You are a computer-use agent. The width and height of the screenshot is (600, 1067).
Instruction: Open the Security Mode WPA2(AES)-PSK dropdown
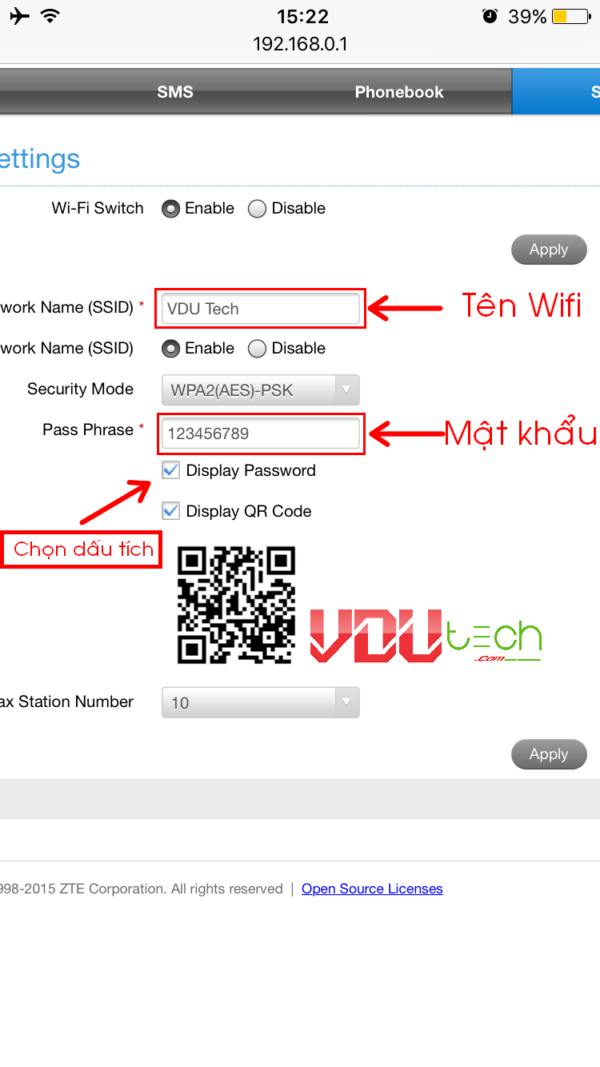point(260,390)
